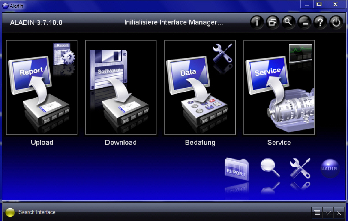
Task: Open the Bedatung data tile
Action: click(x=200, y=87)
